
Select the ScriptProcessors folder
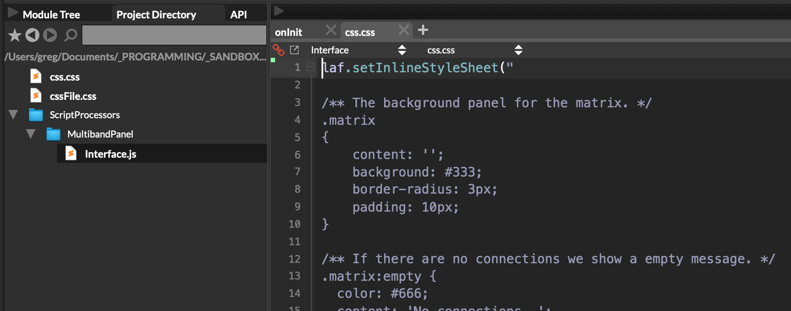[x=85, y=115]
